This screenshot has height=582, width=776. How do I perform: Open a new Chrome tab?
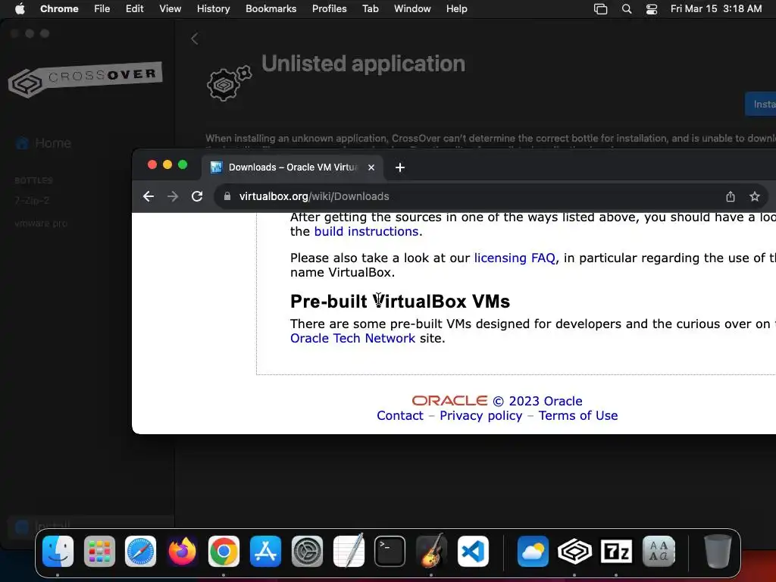[400, 167]
